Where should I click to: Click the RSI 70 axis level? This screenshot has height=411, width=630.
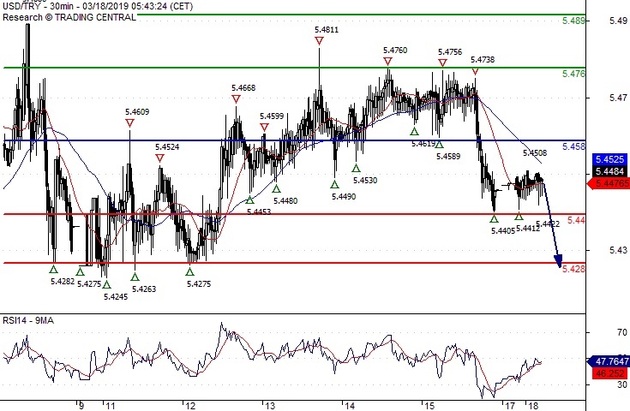[622, 332]
